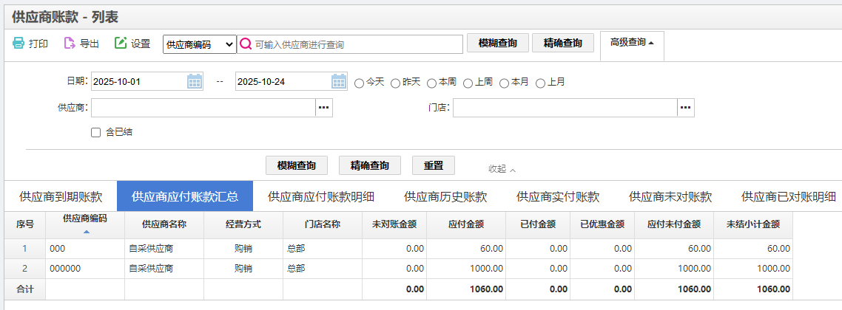Click the print icon in toolbar
842x310 pixels.
point(18,44)
